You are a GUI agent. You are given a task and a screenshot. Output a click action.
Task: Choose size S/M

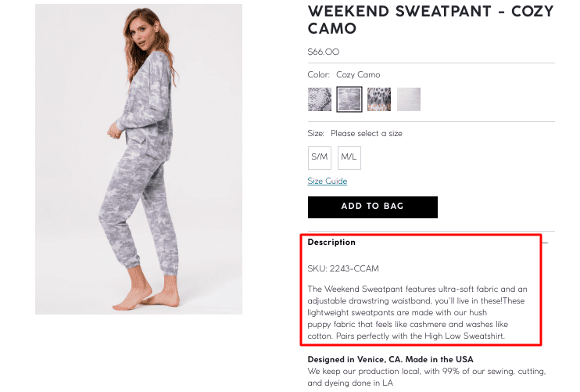(320, 157)
